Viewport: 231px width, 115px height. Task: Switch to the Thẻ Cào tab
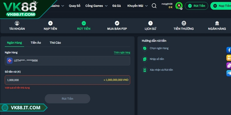point(55,43)
